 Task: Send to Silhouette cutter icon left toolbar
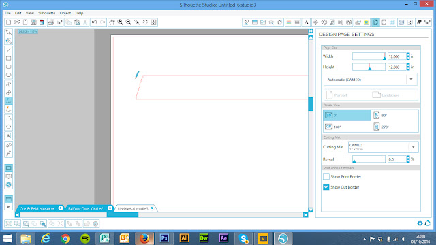(x=59, y=22)
